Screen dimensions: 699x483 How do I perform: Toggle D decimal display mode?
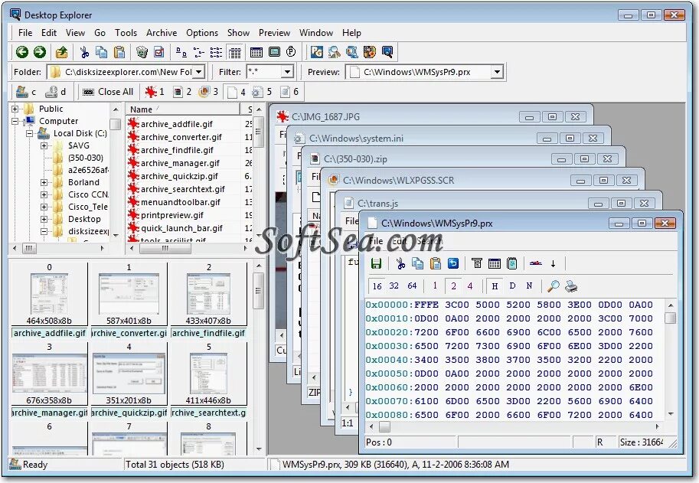(512, 286)
